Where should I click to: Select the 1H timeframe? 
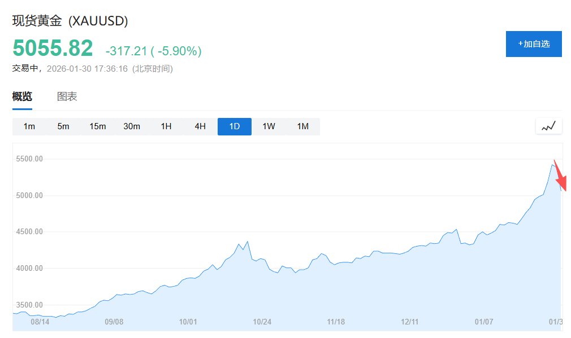click(x=166, y=126)
